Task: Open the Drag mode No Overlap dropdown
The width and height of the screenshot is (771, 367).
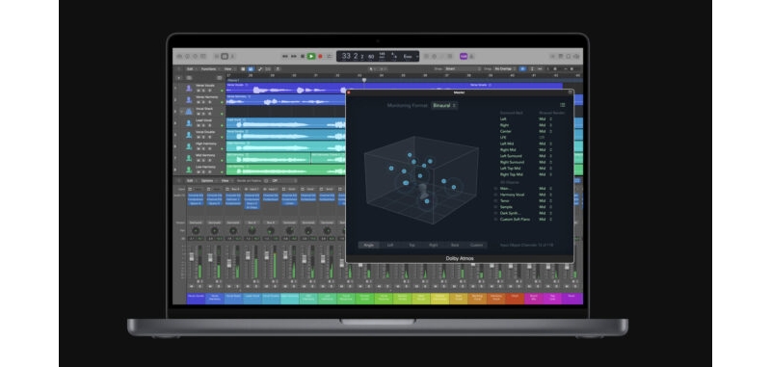Action: click(x=505, y=69)
